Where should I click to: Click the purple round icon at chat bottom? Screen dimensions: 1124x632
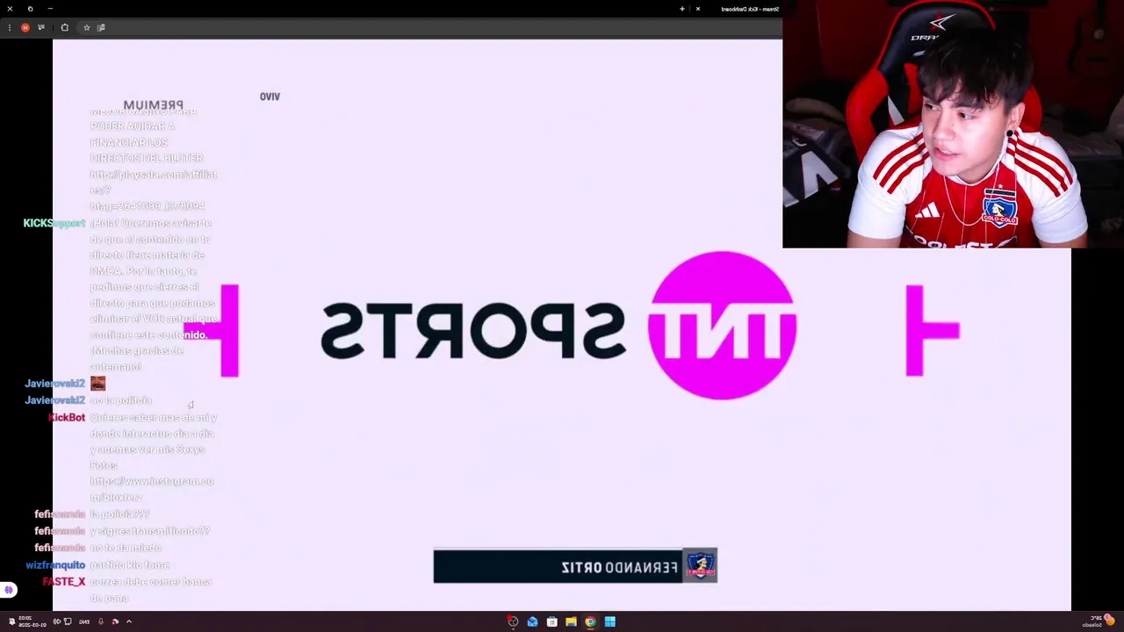click(9, 590)
